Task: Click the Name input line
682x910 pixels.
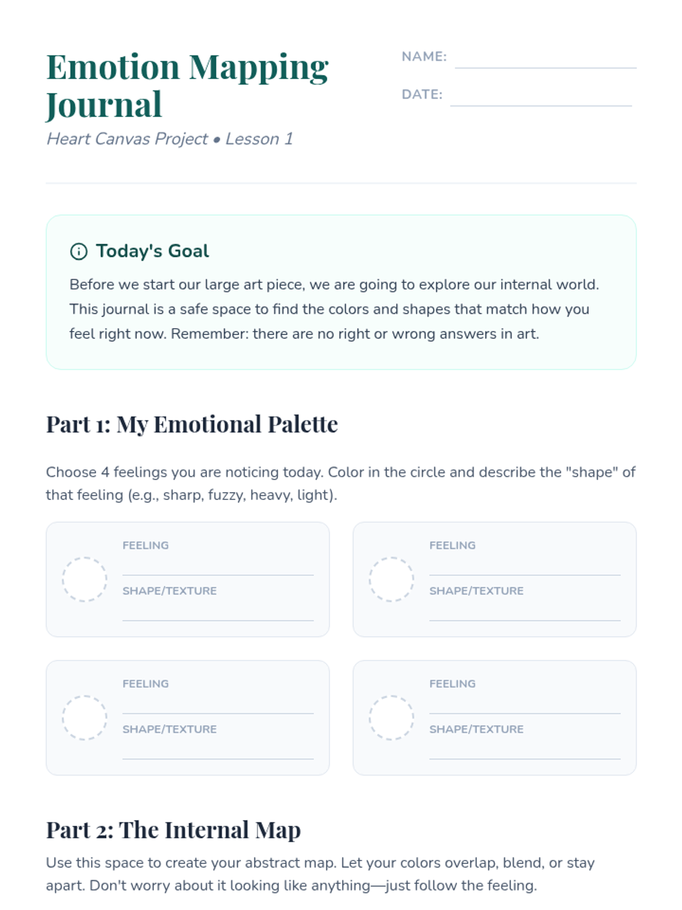Action: tap(545, 60)
